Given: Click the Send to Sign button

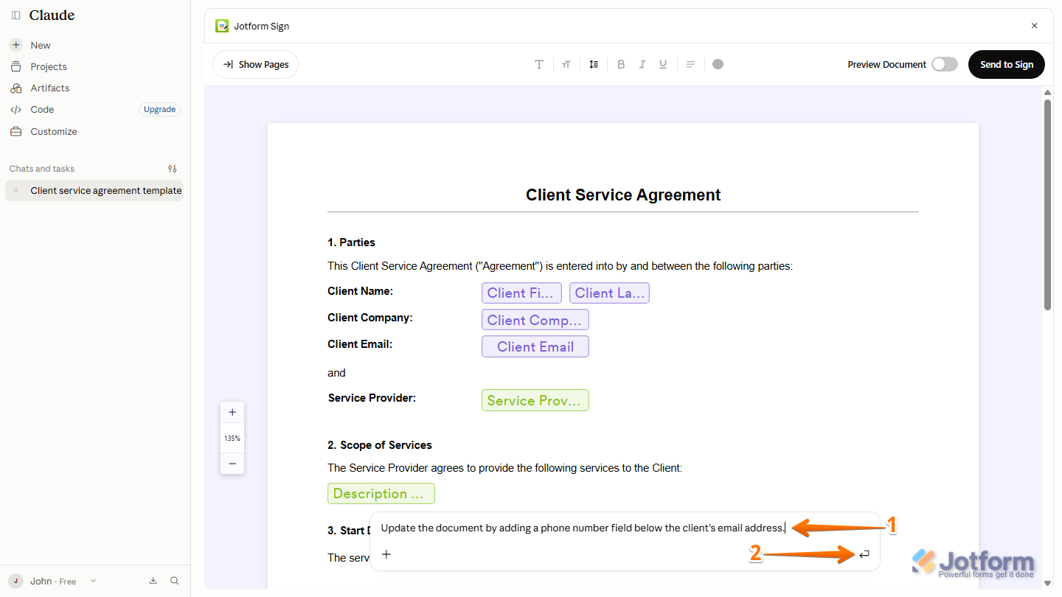Looking at the screenshot, I should [1007, 64].
